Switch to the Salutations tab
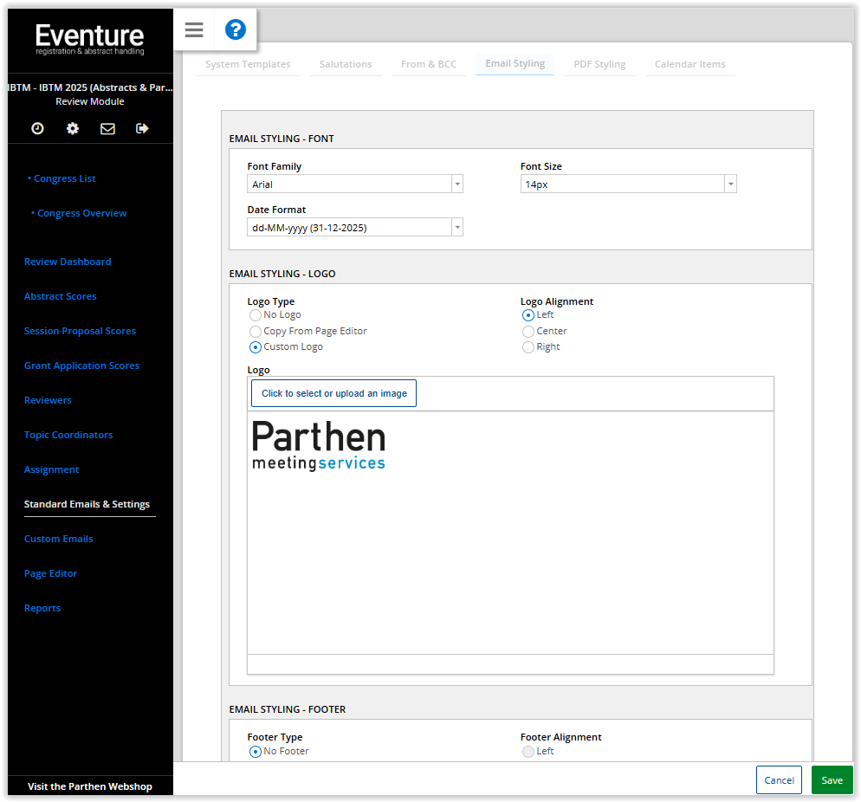Viewport: 861px width, 802px height. click(x=346, y=64)
